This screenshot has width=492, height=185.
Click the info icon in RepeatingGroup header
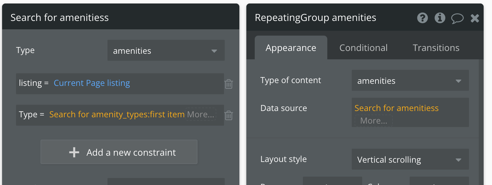tap(440, 18)
